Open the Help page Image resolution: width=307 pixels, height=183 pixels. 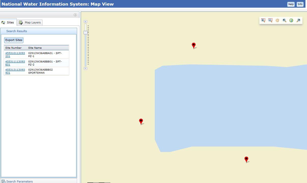tap(291, 4)
